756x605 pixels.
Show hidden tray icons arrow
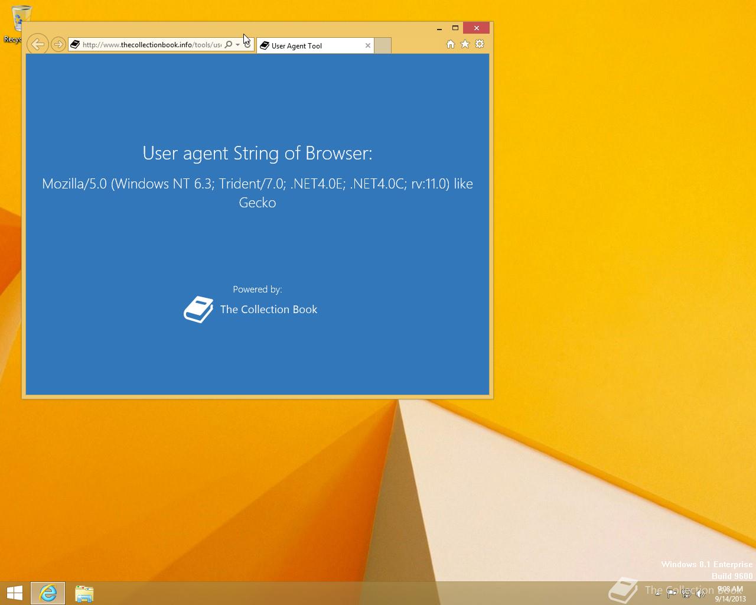click(x=657, y=593)
